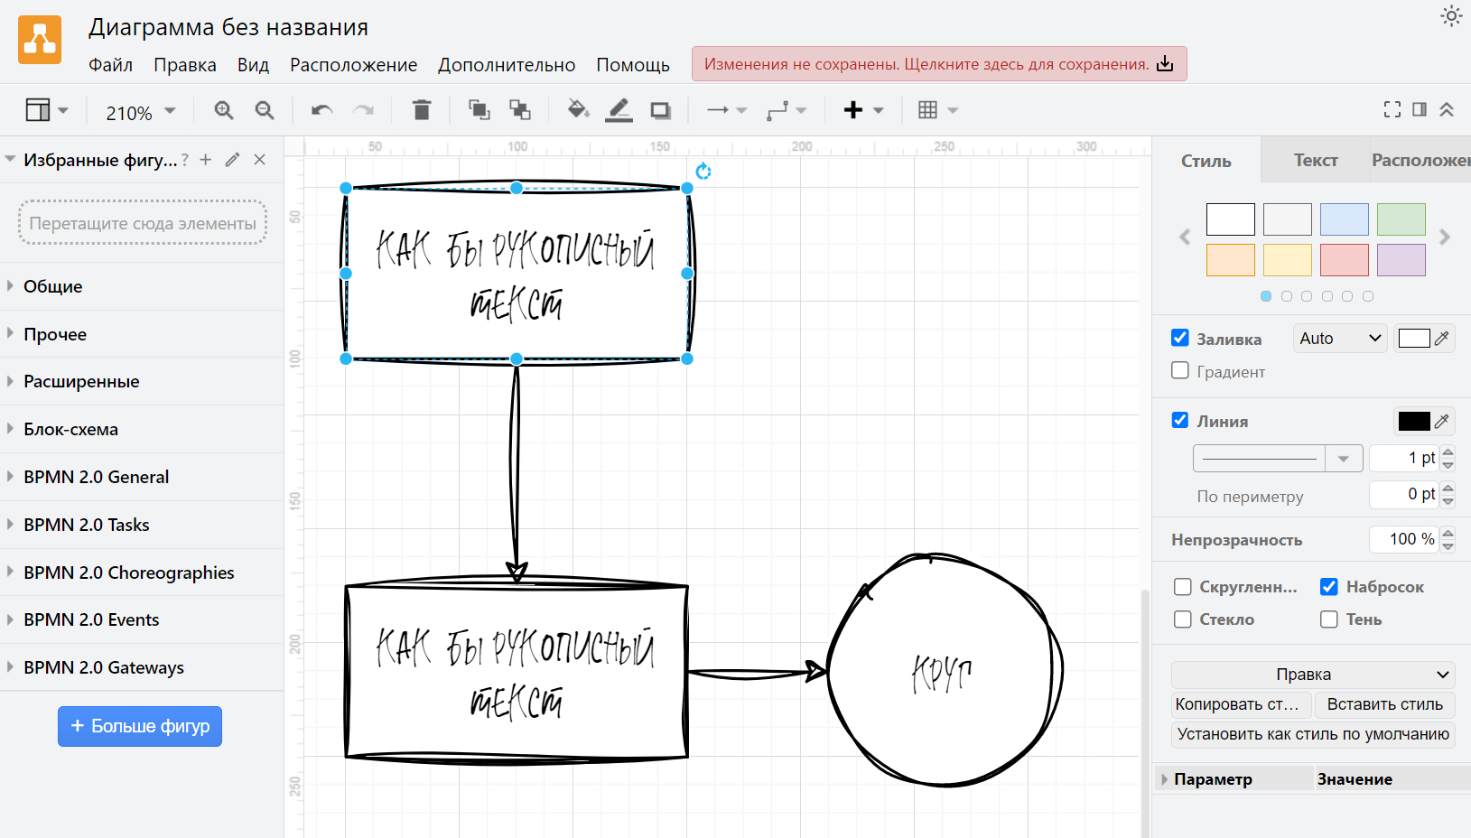Undo the last action

point(321,110)
